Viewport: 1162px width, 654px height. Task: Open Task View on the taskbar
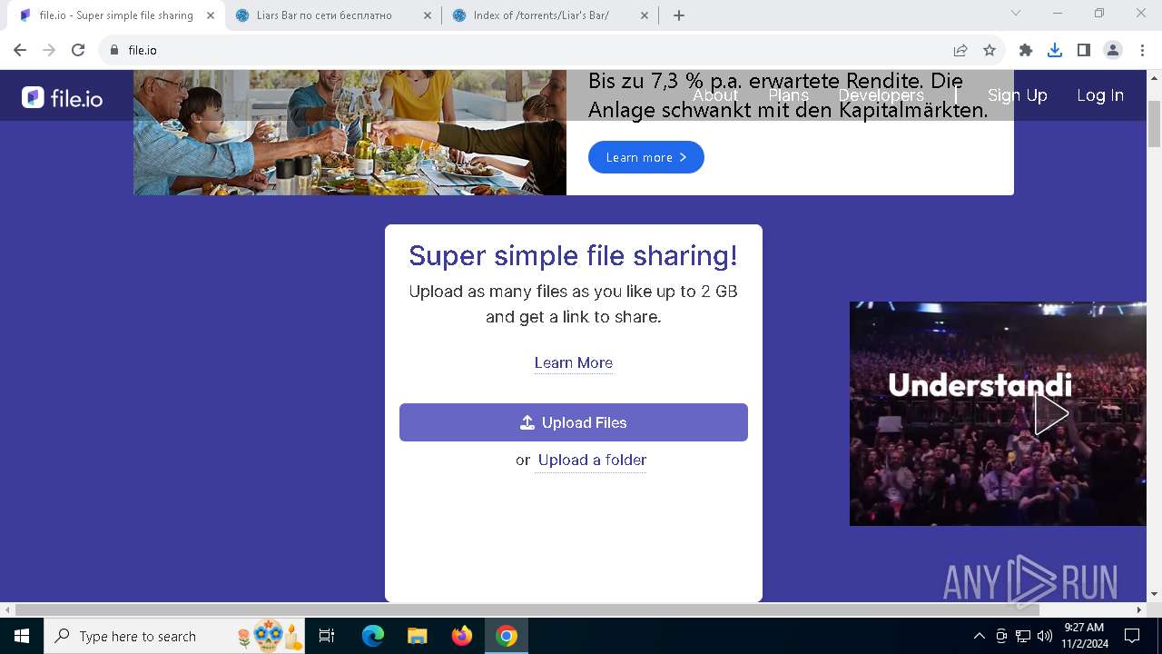point(328,636)
